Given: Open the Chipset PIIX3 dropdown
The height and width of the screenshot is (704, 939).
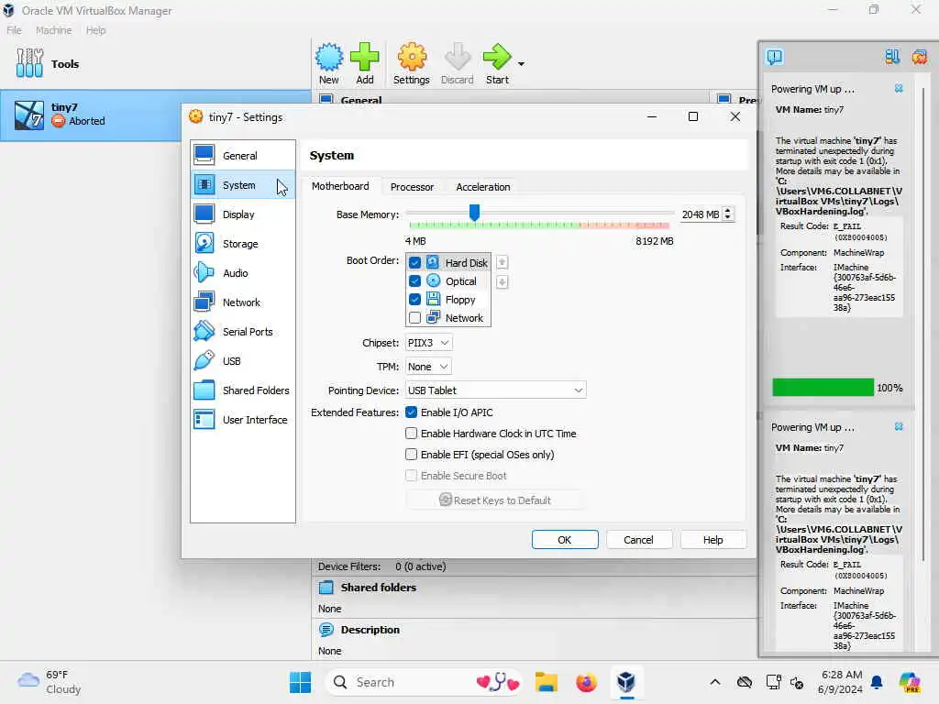Looking at the screenshot, I should (428, 343).
